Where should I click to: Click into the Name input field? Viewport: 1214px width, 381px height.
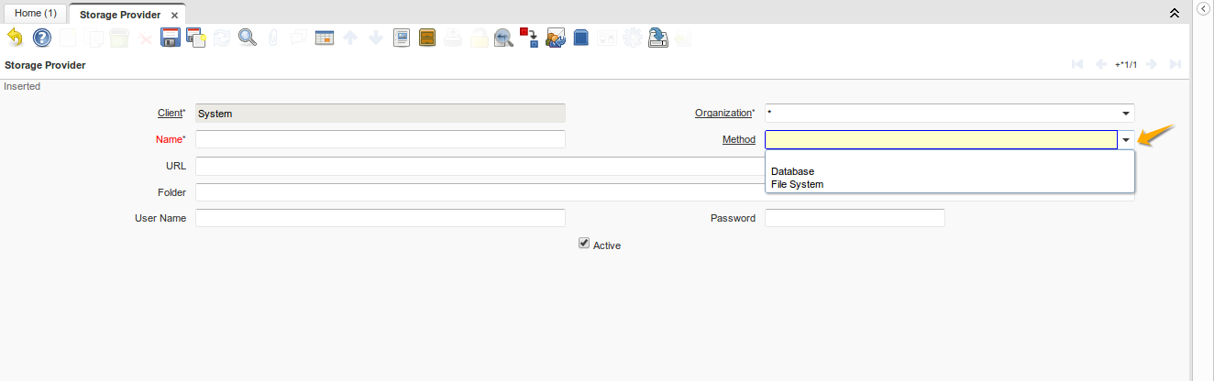(381, 140)
